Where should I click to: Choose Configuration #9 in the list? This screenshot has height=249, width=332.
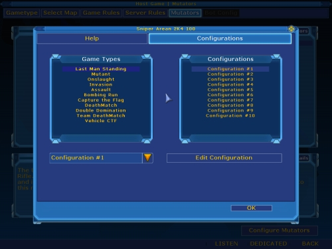click(x=230, y=110)
